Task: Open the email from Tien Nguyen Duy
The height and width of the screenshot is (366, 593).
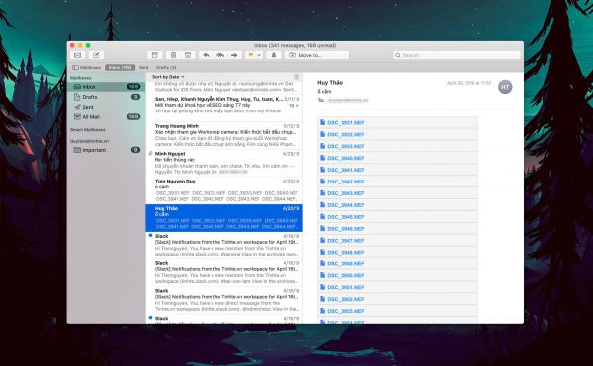Action: tap(224, 190)
